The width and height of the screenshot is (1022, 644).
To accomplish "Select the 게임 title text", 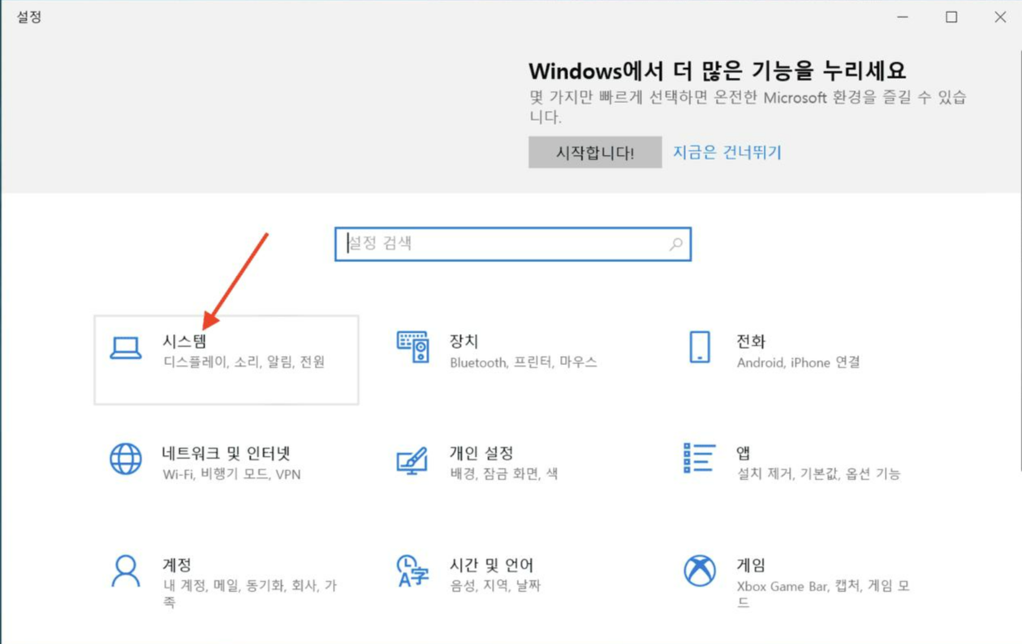I will coord(751,565).
